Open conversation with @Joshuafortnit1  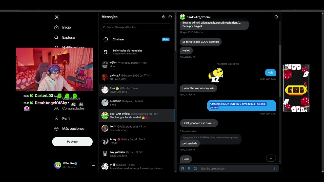point(136,64)
